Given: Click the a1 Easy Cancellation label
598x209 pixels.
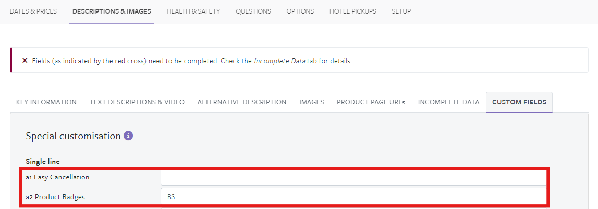Looking at the screenshot, I should click(57, 177).
